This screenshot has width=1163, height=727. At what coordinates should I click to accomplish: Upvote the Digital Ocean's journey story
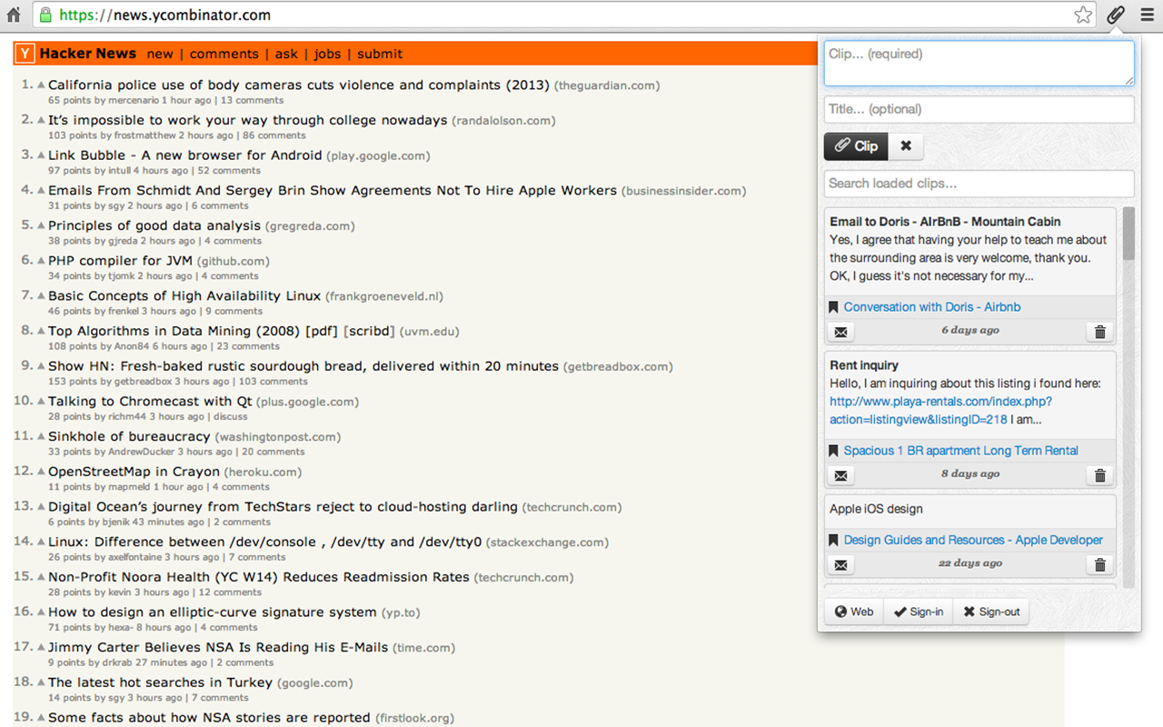tap(41, 506)
